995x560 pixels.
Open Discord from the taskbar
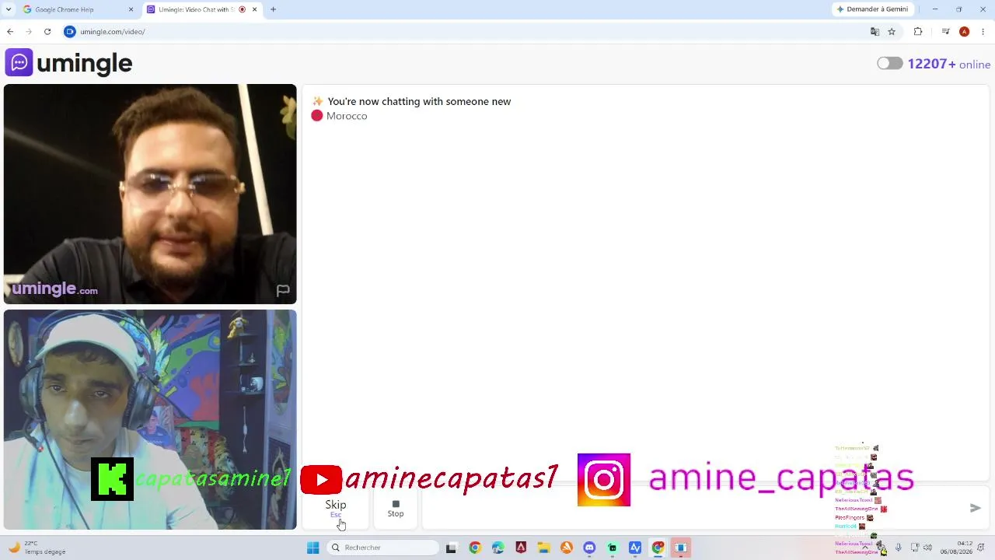589,548
